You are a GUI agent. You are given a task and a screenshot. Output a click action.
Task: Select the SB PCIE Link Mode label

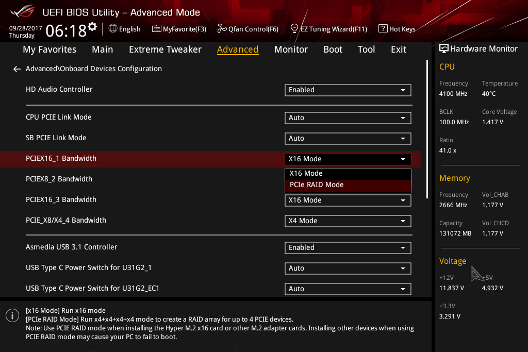click(56, 138)
